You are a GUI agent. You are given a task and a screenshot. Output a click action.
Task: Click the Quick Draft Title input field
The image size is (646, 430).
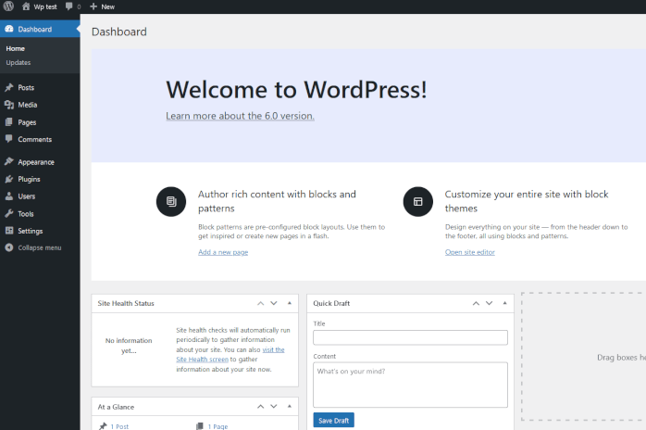(410, 337)
